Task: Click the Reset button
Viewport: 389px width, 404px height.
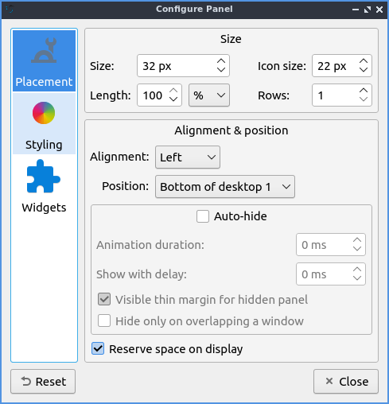Action: point(43,382)
